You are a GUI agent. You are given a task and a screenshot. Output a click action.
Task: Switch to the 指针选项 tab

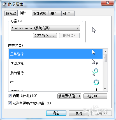[x=40, y=13]
